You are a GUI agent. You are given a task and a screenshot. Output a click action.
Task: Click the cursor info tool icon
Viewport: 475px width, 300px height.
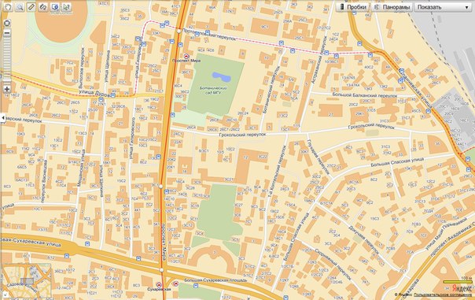point(67,6)
